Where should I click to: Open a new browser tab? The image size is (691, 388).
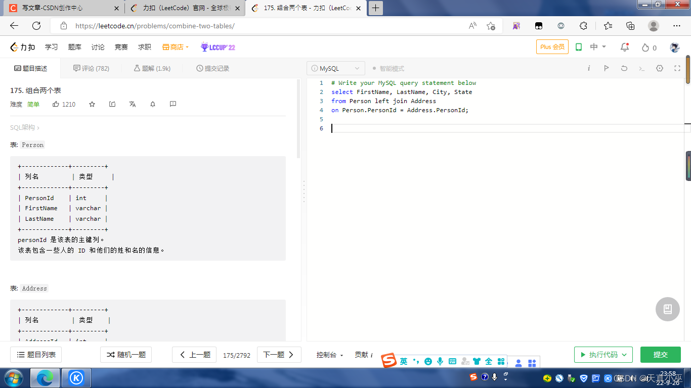(375, 8)
